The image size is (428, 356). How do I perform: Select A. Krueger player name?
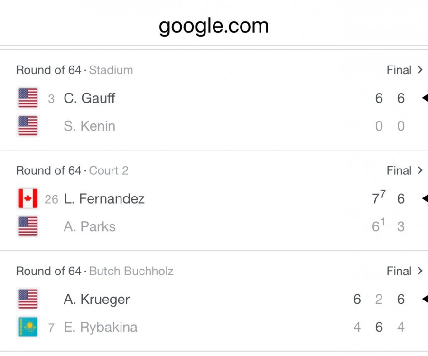pyautogui.click(x=96, y=299)
